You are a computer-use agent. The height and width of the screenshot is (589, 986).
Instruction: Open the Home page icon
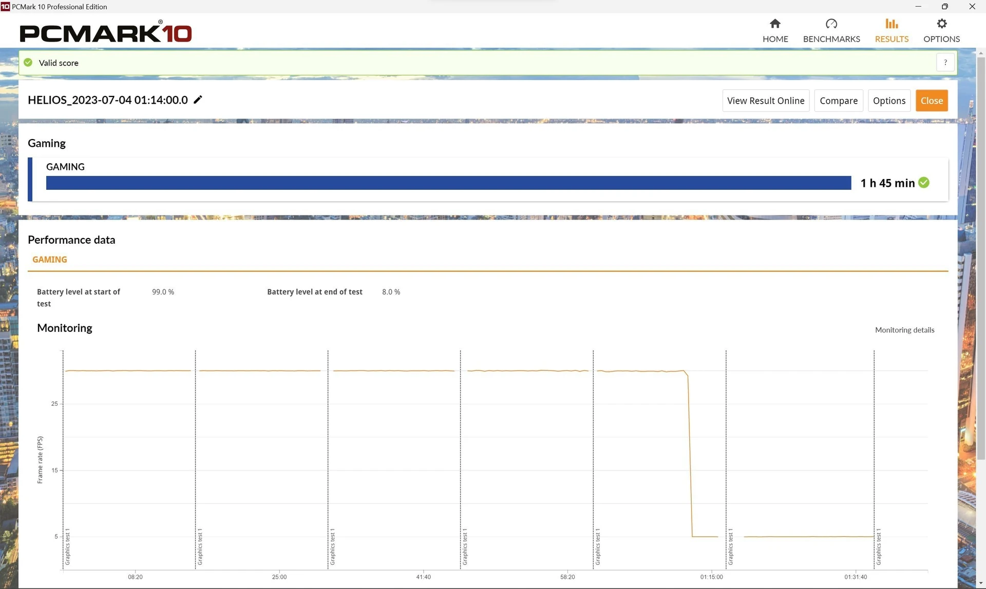pos(775,24)
